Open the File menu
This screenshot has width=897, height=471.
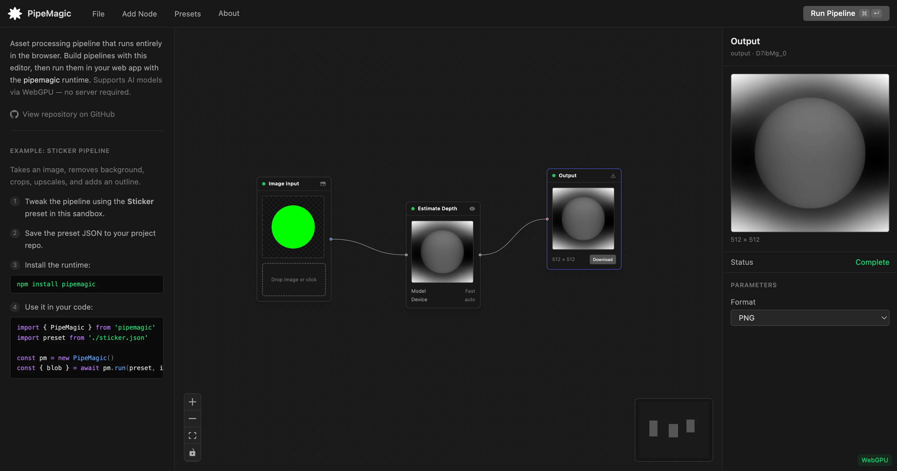(x=98, y=14)
